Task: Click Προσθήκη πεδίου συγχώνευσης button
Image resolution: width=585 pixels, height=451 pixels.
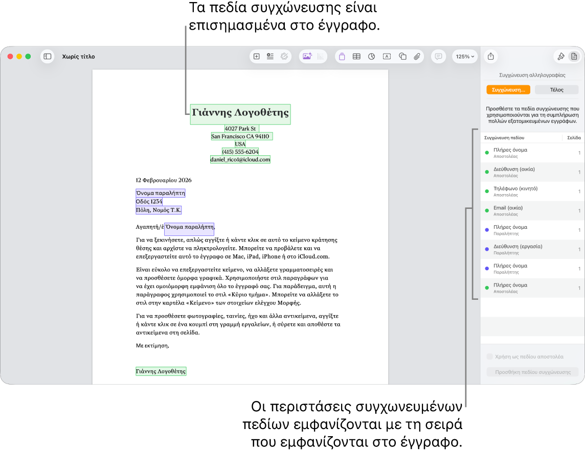Action: click(x=532, y=372)
